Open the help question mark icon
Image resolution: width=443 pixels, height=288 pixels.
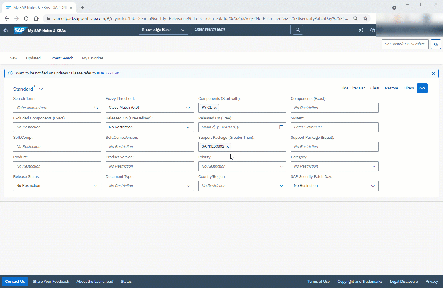click(x=372, y=30)
